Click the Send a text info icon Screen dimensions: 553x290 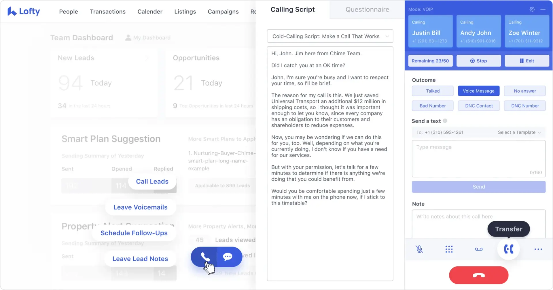click(x=445, y=121)
